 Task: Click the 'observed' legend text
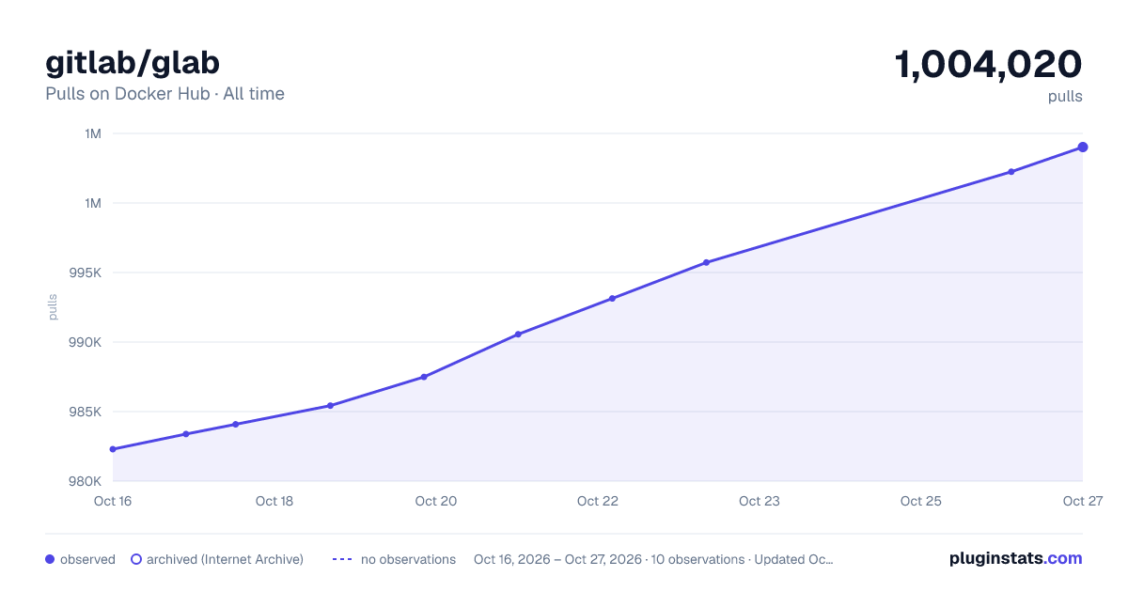(87, 559)
